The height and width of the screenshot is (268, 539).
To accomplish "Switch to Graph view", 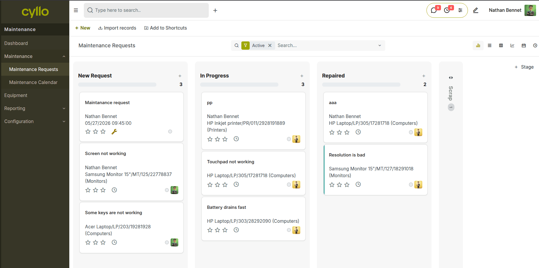I will 512,46.
